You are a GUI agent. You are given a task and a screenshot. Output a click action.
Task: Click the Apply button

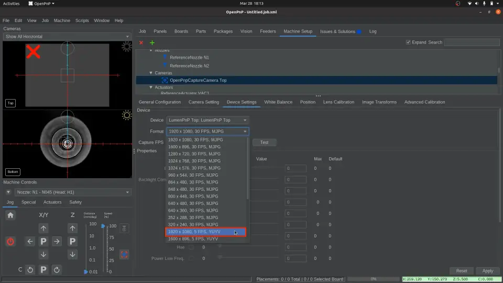point(487,271)
